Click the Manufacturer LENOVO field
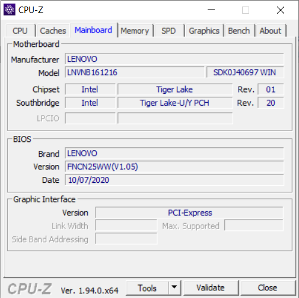This screenshot has width=299, height=298. point(174,59)
